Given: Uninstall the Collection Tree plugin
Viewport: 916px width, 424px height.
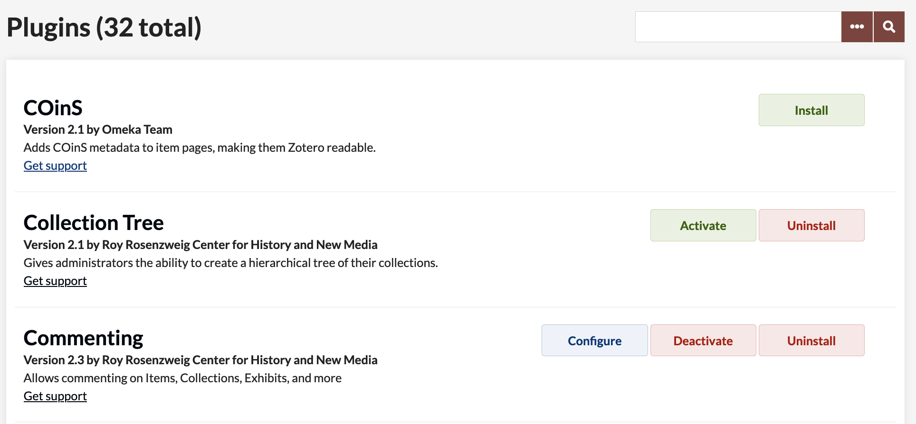Looking at the screenshot, I should pos(811,226).
